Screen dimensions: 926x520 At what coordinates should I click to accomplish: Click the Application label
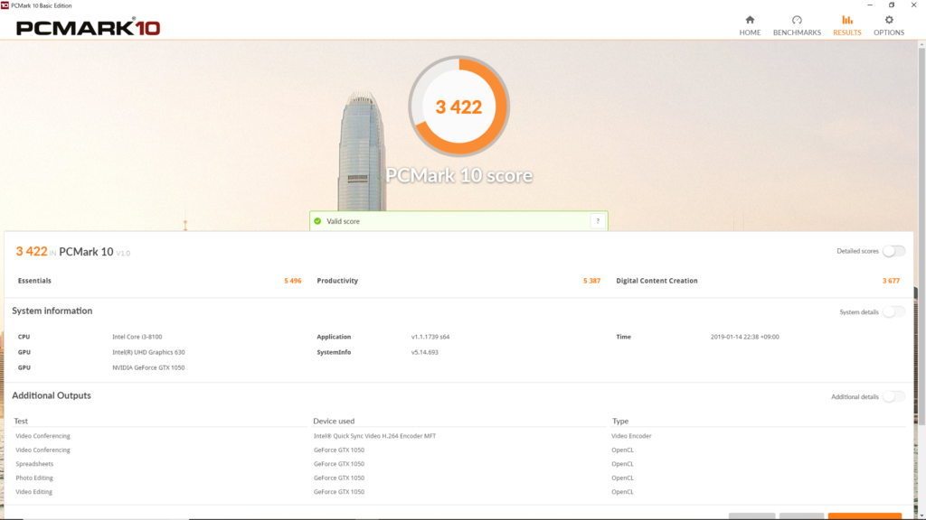click(334, 337)
